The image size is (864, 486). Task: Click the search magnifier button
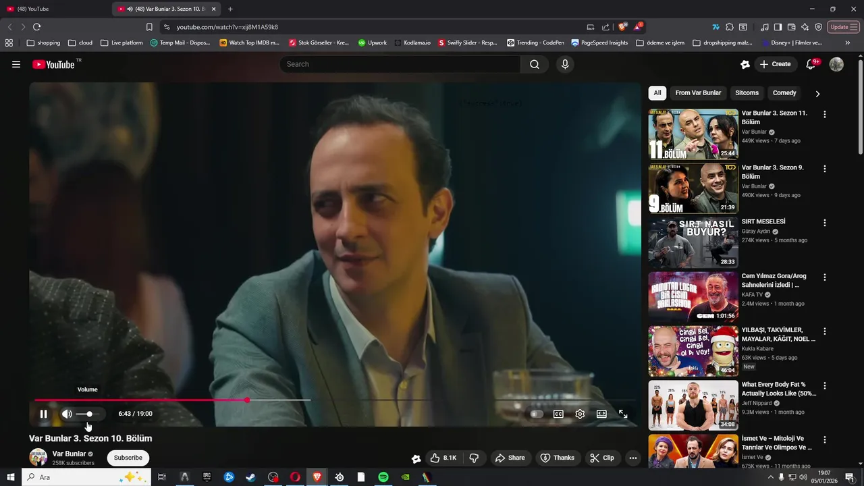535,64
